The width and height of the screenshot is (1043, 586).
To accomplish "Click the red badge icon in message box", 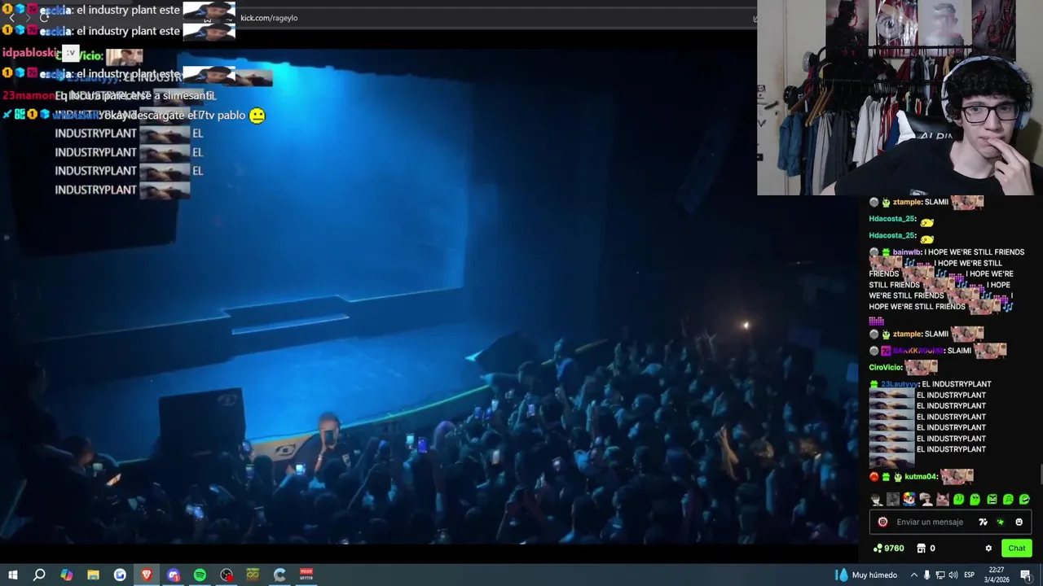I will click(x=882, y=523).
